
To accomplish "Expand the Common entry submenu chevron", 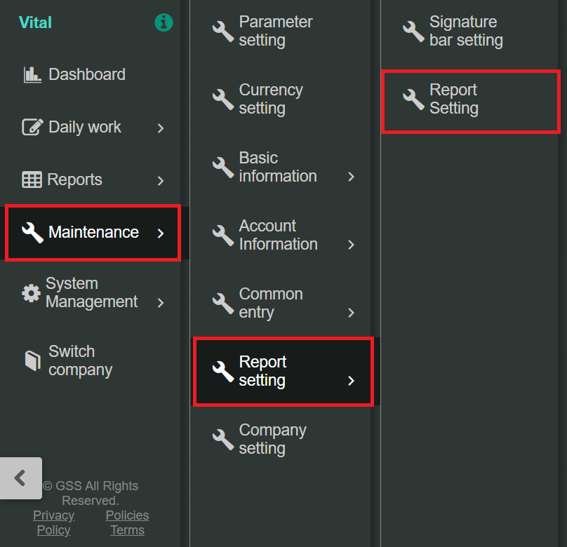I will point(352,313).
